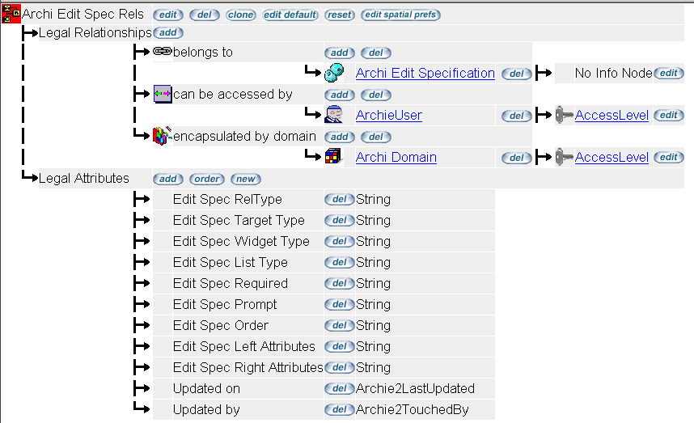Add a new Legal Relationship
Viewport: 694px width, 423px height.
click(168, 33)
